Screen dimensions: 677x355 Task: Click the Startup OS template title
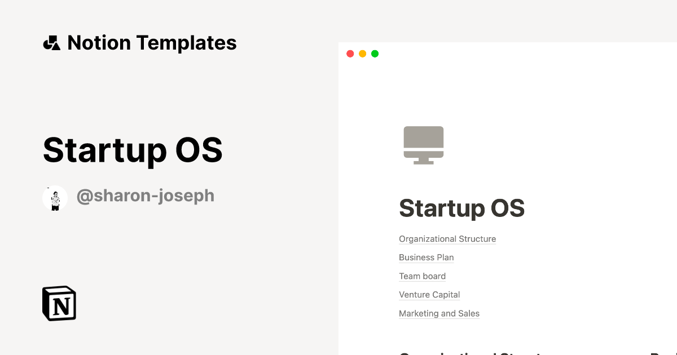point(132,150)
